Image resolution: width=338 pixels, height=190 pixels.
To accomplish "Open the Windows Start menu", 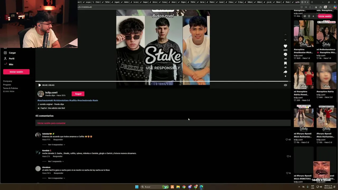I will [137, 187].
